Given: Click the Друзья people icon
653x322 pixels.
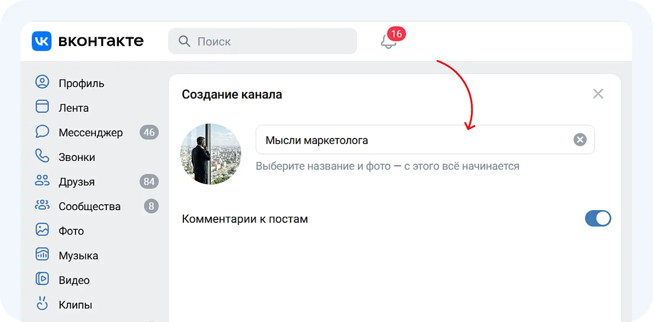Looking at the screenshot, I should click(42, 181).
